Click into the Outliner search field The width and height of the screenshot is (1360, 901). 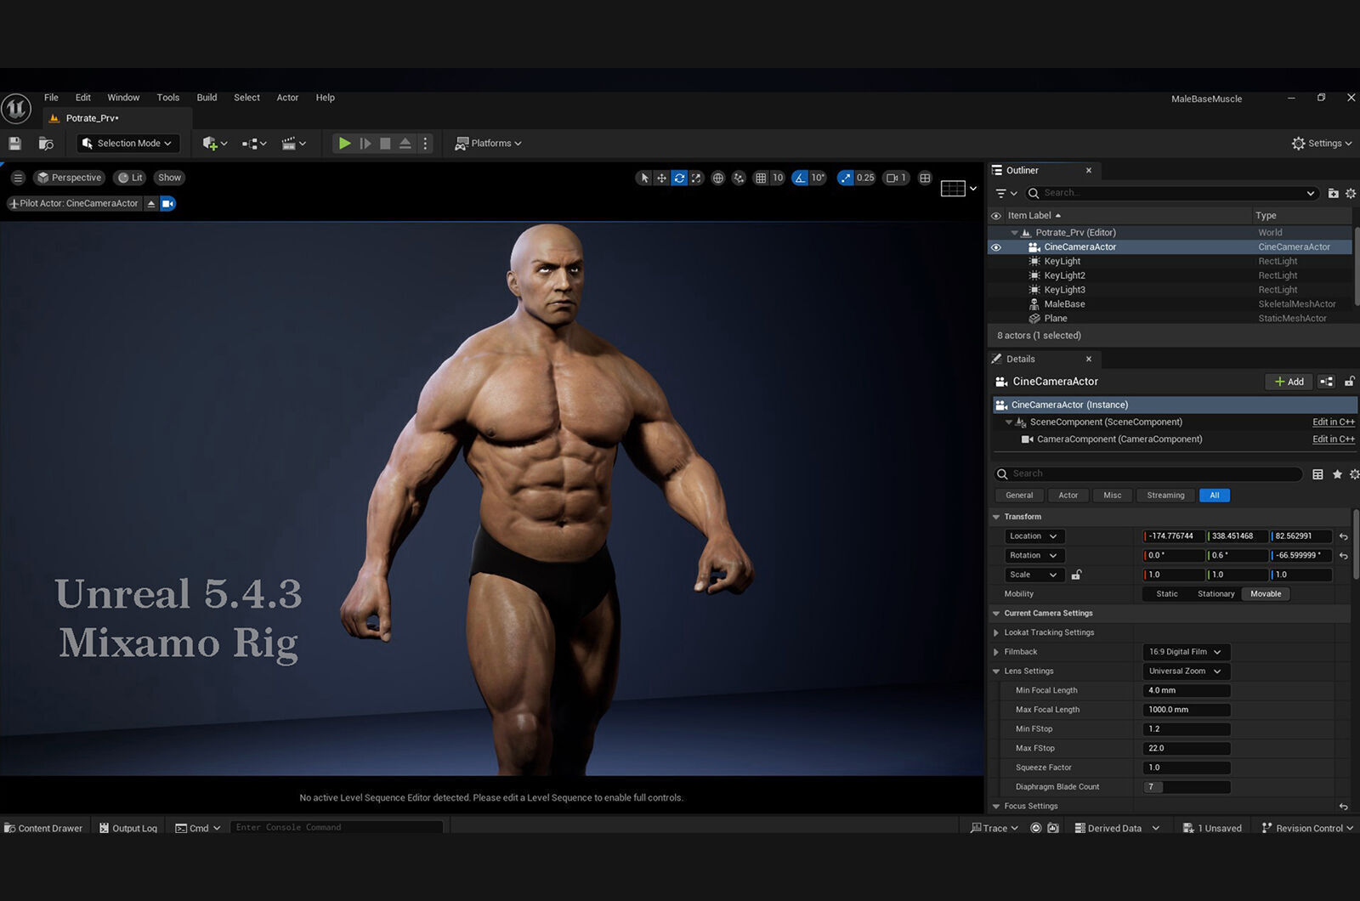(x=1171, y=193)
